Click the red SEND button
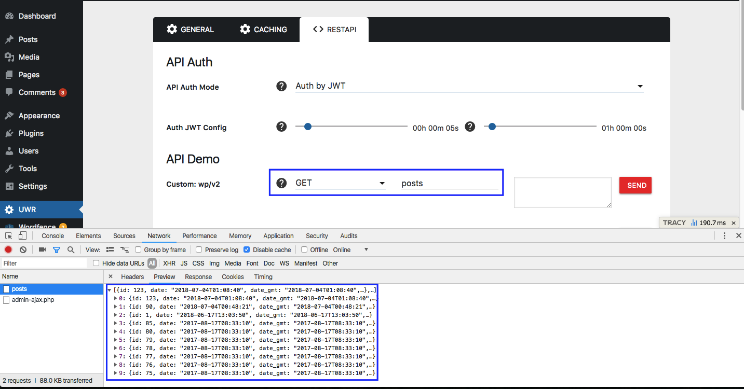This screenshot has height=389, width=744. 635,185
